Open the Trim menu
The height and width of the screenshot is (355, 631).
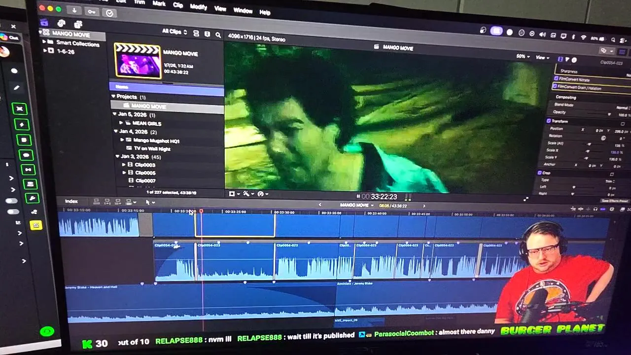[x=140, y=2]
